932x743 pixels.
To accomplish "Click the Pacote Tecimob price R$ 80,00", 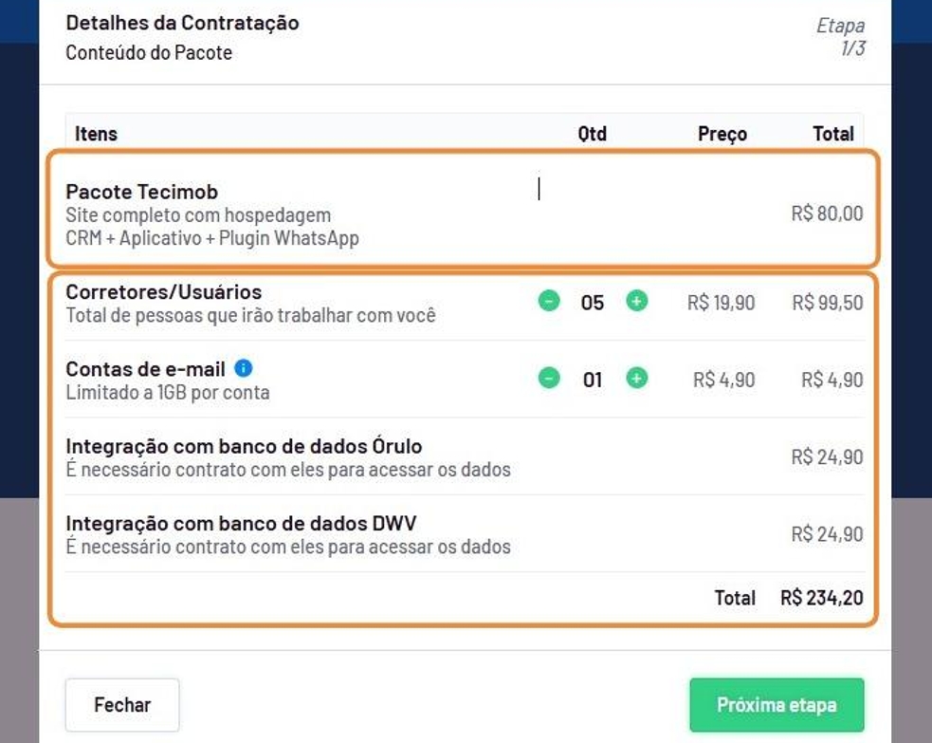I will (827, 214).
